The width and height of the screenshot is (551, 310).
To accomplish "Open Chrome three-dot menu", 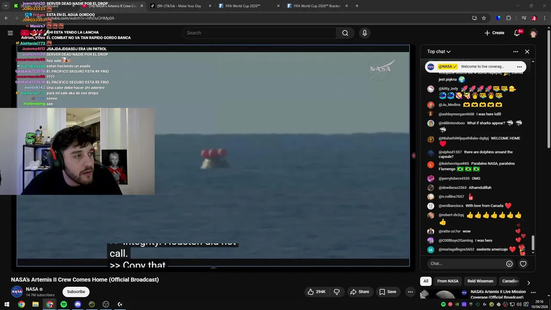I will point(545,18).
